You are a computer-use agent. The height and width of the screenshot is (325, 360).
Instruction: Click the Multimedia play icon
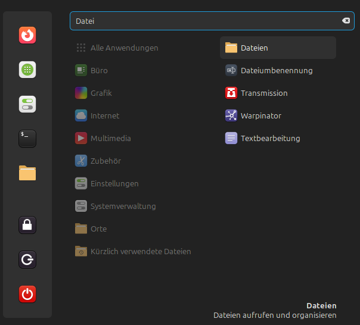(x=81, y=138)
